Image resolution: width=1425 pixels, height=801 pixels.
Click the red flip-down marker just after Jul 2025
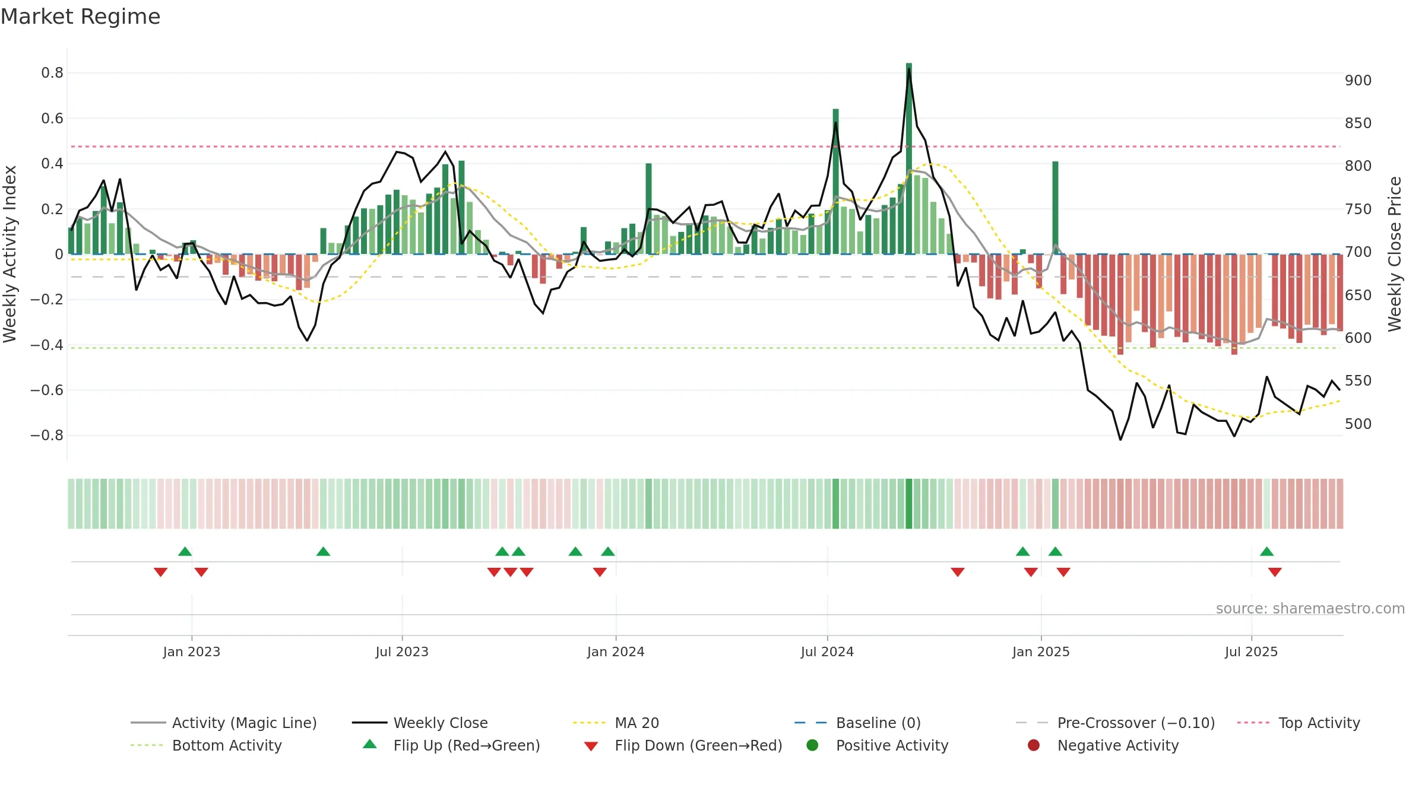point(1275,572)
